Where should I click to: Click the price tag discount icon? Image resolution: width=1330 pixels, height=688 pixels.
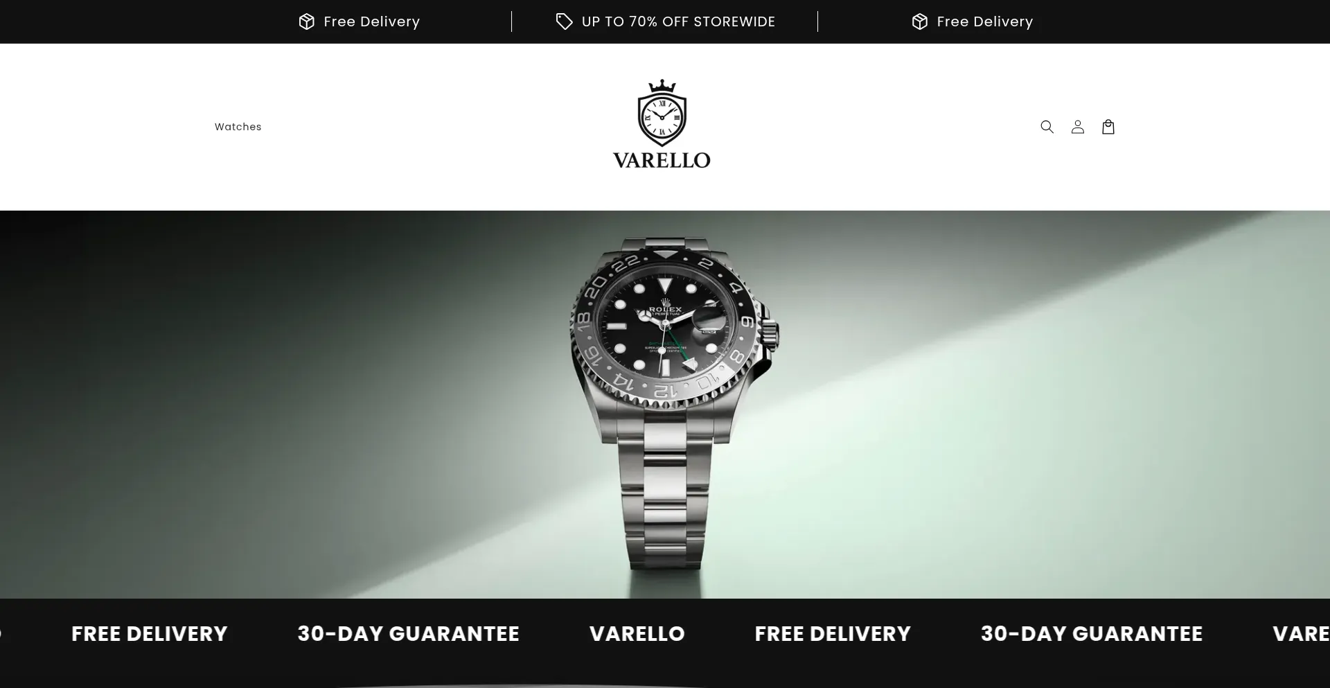point(564,21)
